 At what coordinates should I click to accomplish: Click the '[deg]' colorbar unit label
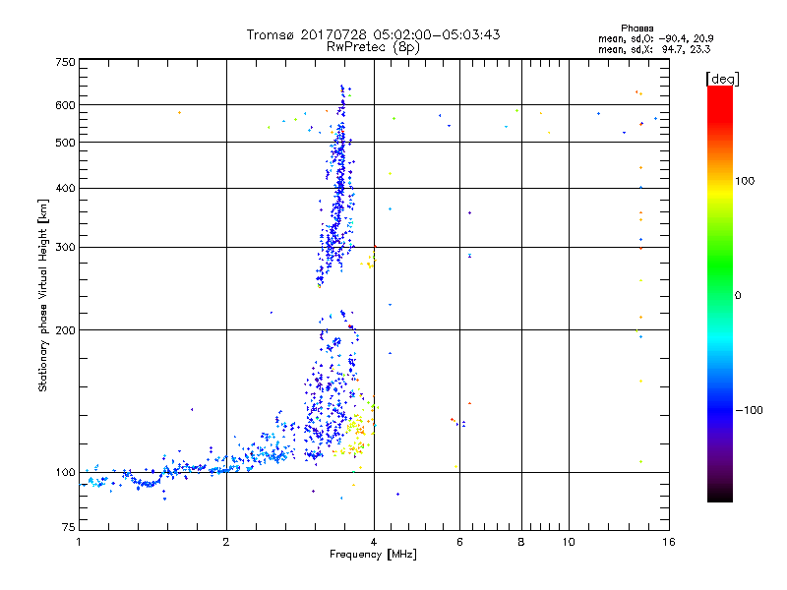722,80
